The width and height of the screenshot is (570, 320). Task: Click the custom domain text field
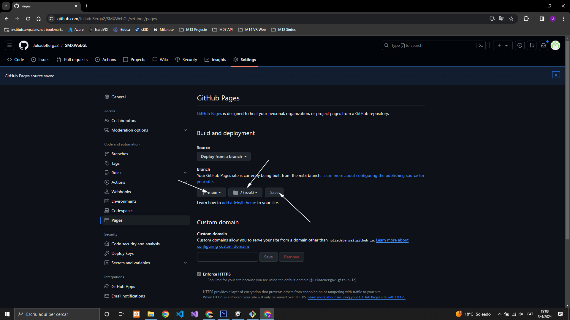click(x=227, y=257)
